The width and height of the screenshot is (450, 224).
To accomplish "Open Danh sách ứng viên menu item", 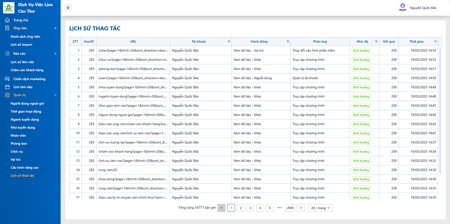I will point(25,37).
